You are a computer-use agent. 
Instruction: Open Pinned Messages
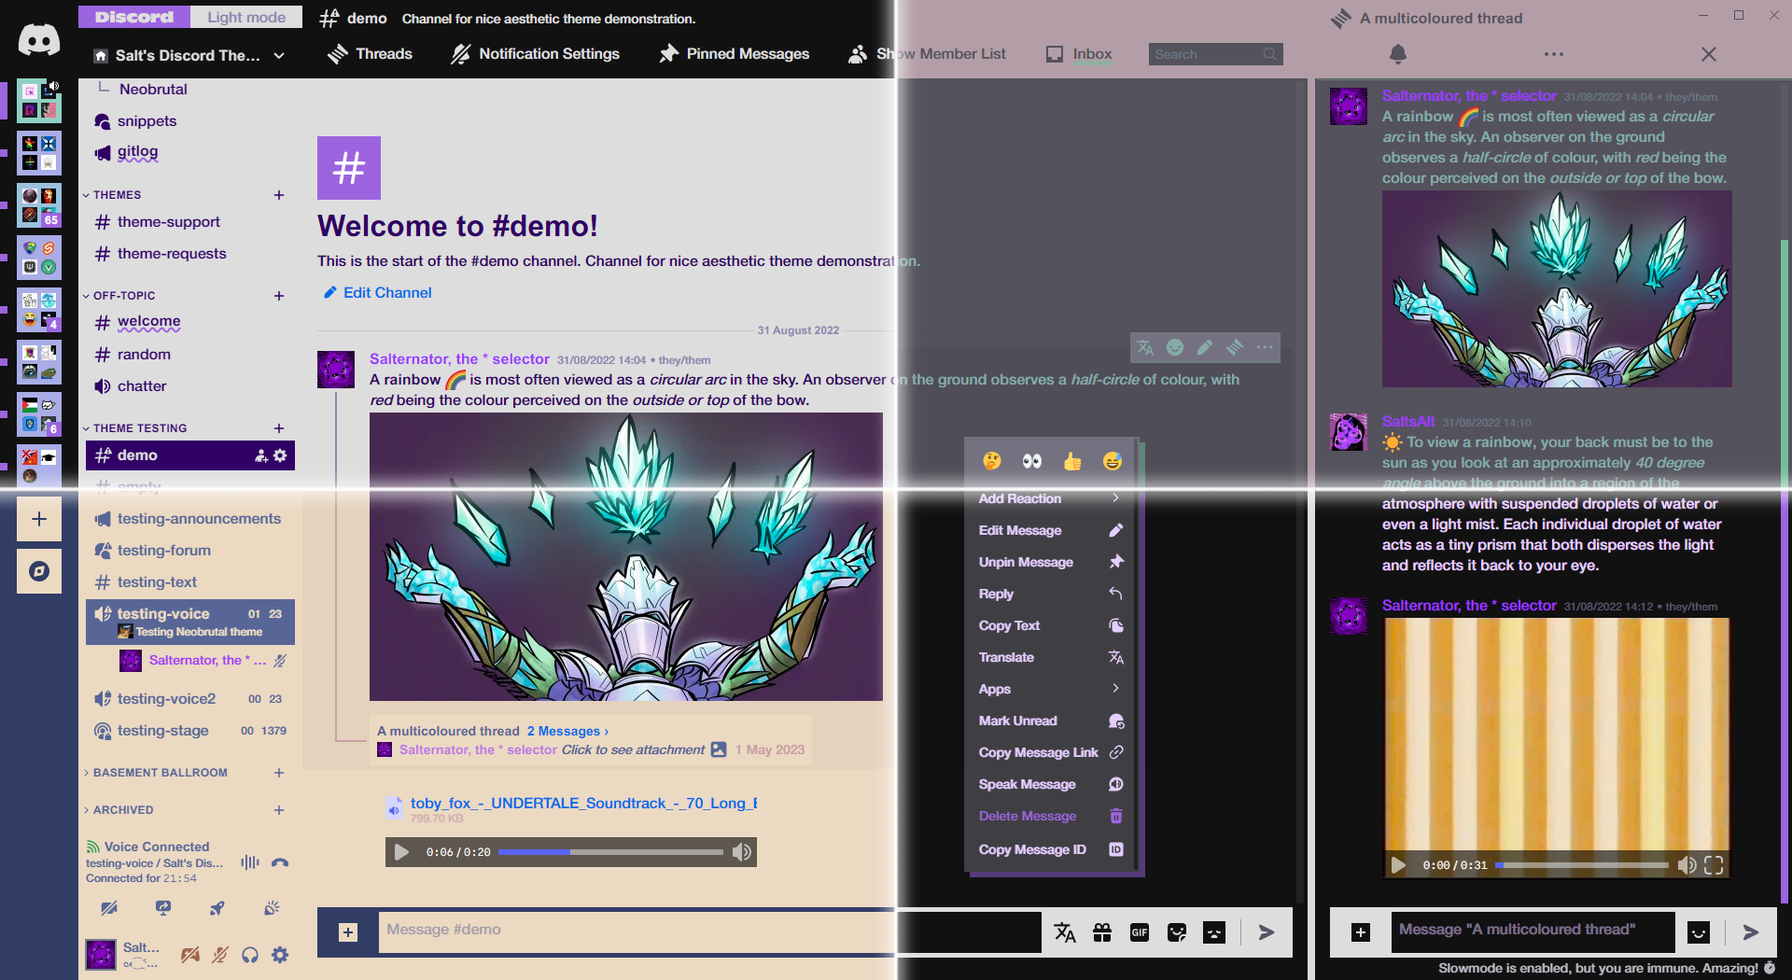point(735,54)
